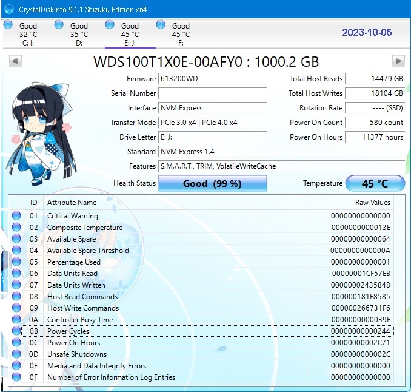
Task: Click Power On Hours value 11377 hours
Action: [375, 137]
